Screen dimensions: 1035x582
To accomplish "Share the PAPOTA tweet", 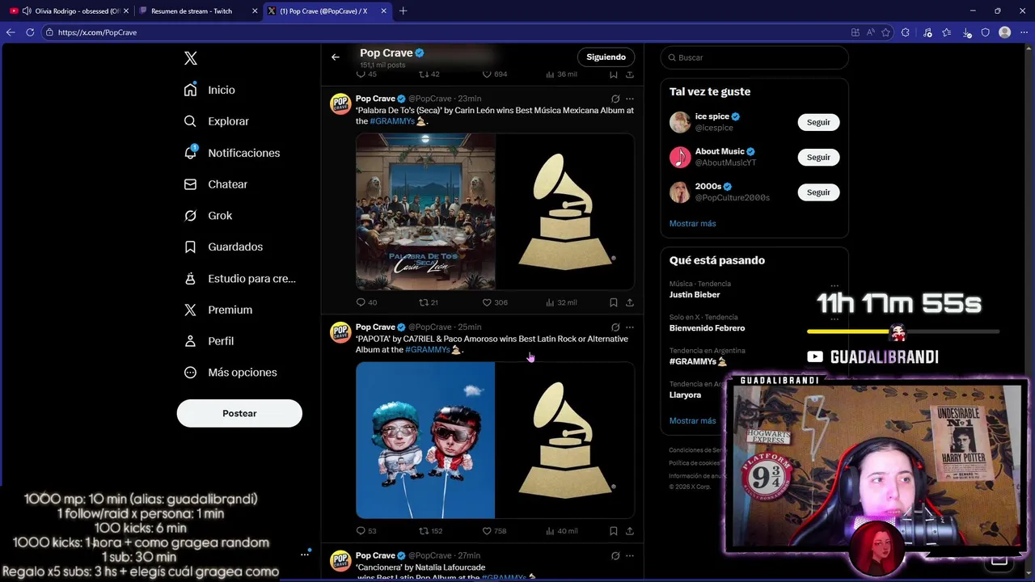I will [x=630, y=531].
